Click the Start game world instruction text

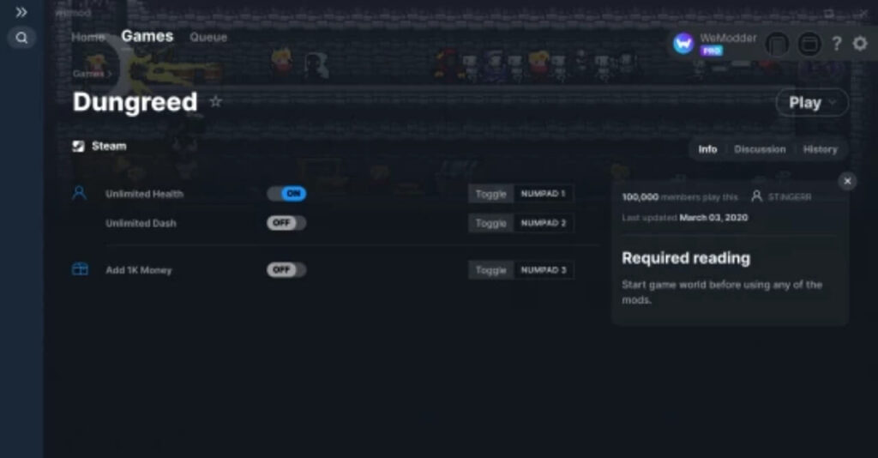click(x=722, y=292)
